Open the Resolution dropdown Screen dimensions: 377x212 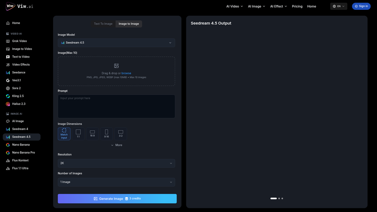coord(116,163)
